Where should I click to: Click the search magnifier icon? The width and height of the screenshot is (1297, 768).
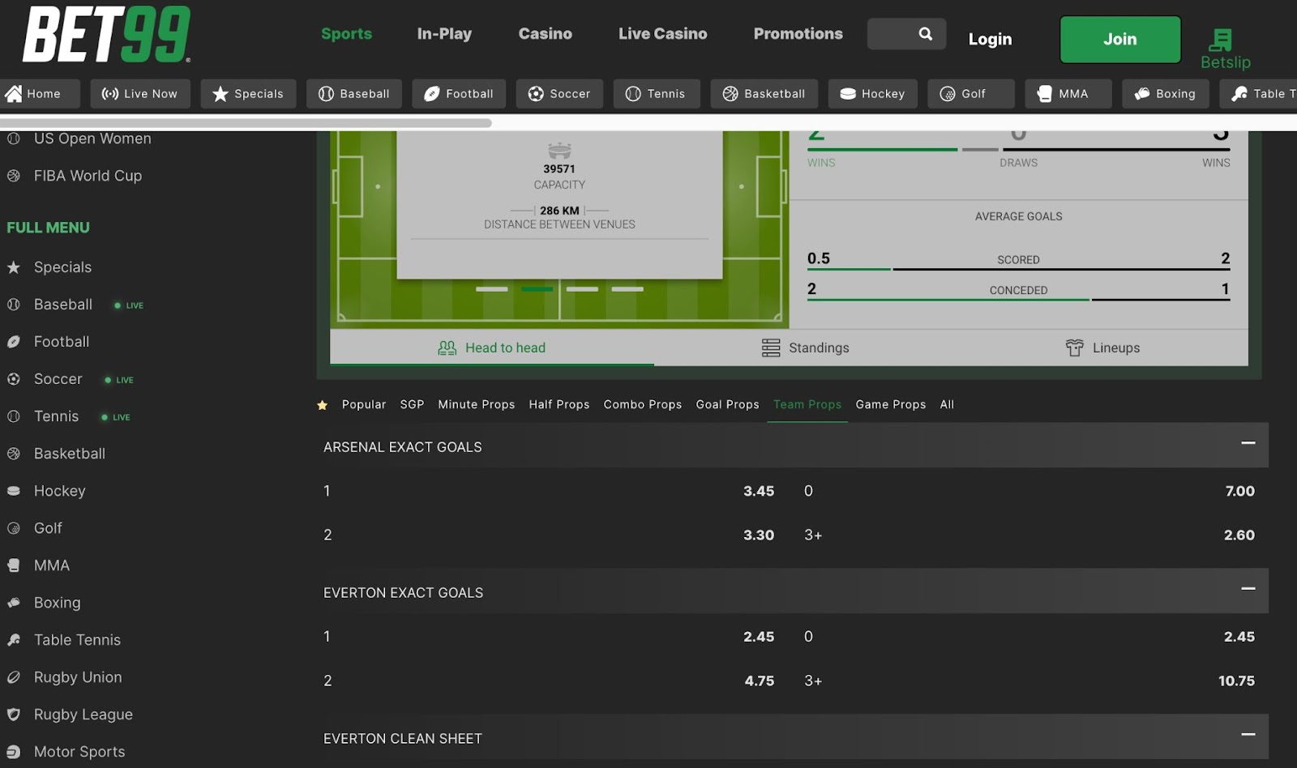point(925,34)
